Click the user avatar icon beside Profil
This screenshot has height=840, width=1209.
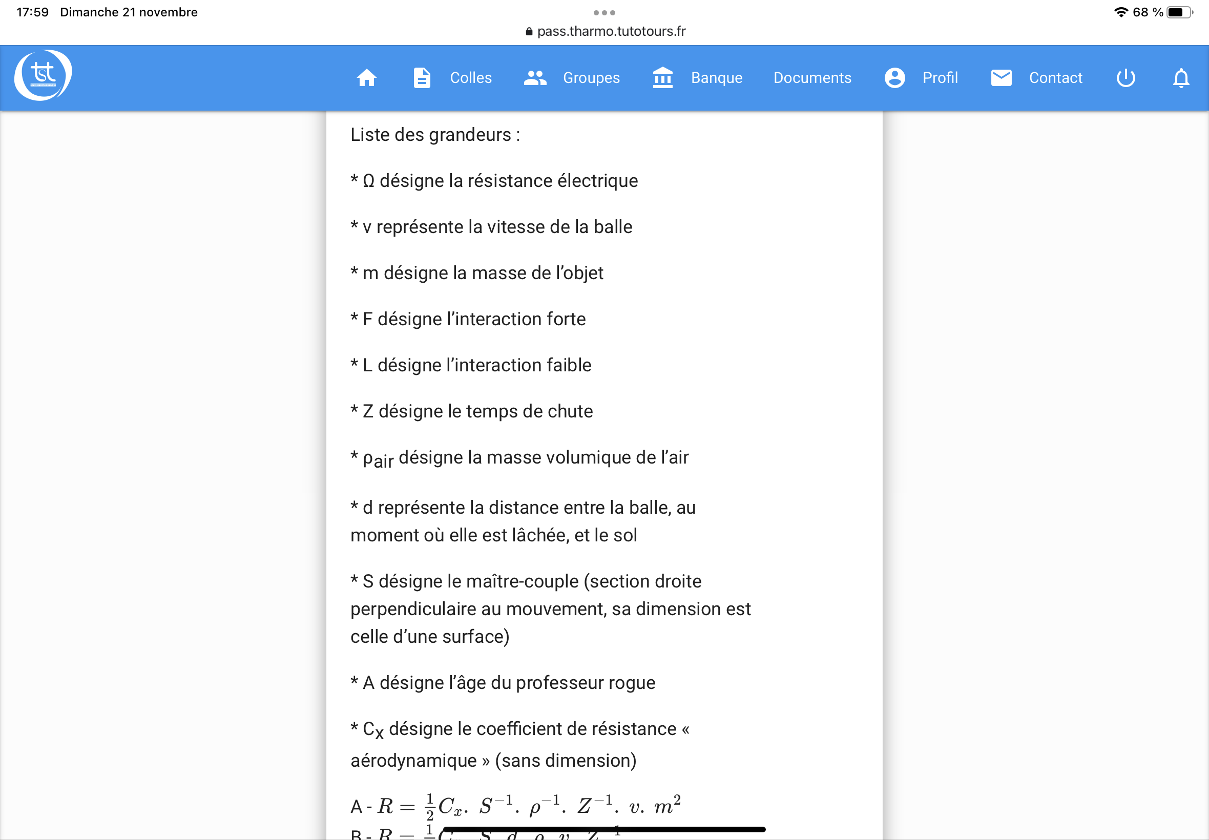click(894, 78)
